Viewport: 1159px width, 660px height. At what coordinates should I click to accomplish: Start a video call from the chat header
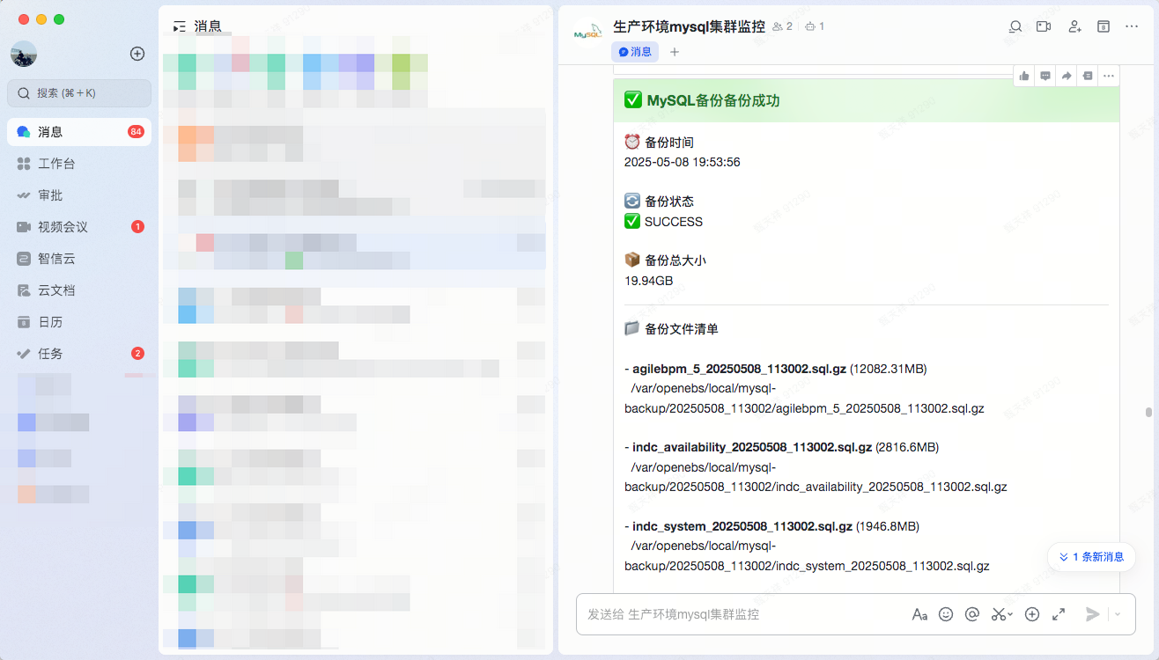click(x=1044, y=26)
